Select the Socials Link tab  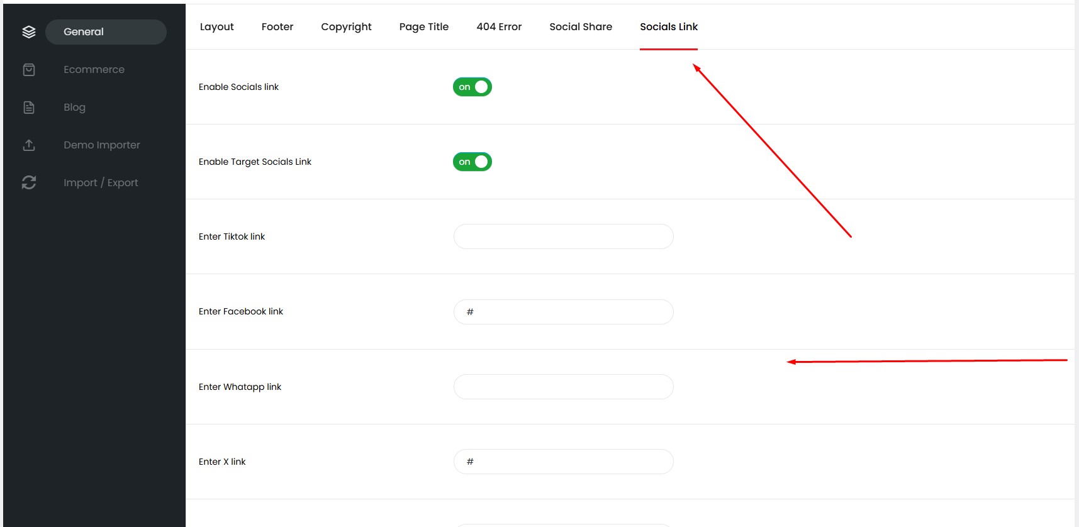point(668,27)
